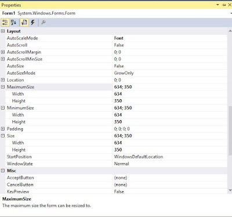Collapse the Misc category
The image size is (232, 217).
[3, 171]
